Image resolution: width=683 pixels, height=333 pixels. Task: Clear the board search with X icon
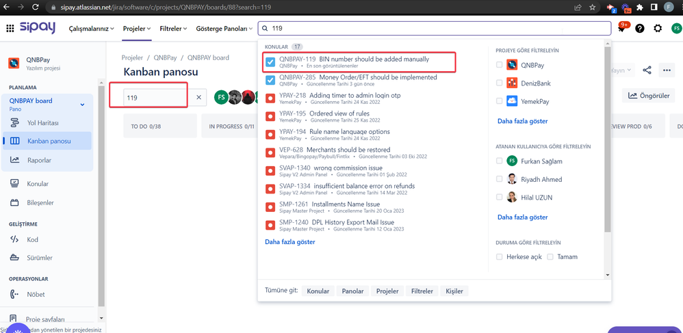click(x=198, y=98)
